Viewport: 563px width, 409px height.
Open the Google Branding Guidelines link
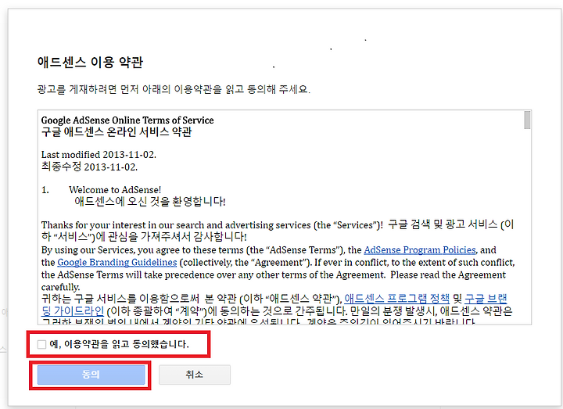117,263
